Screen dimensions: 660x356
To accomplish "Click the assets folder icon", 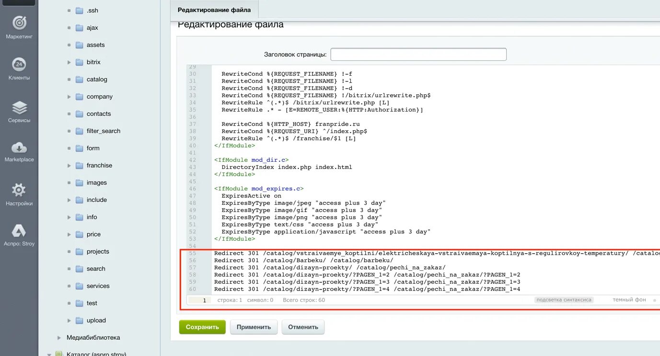I will point(80,45).
